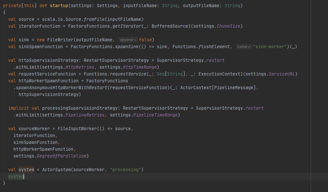This screenshot has width=328, height=192.
Task: Click the fromFile method call
Action: [94, 19]
